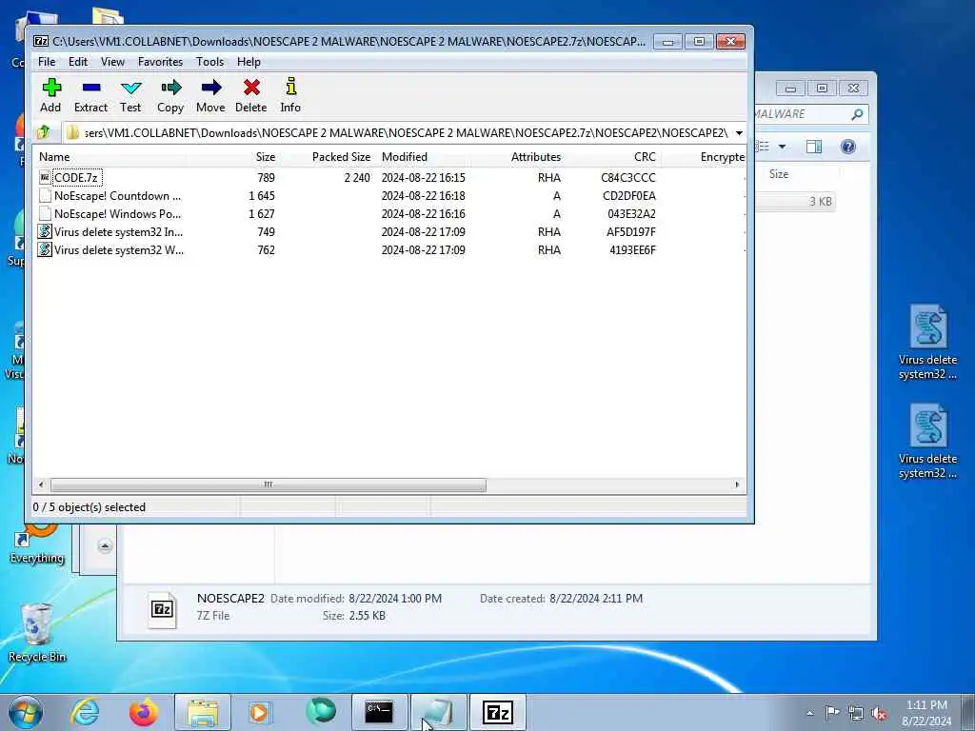Viewport: 975px width, 731px height.
Task: Launch Internet Explorer from the taskbar
Action: pyautogui.click(x=85, y=712)
